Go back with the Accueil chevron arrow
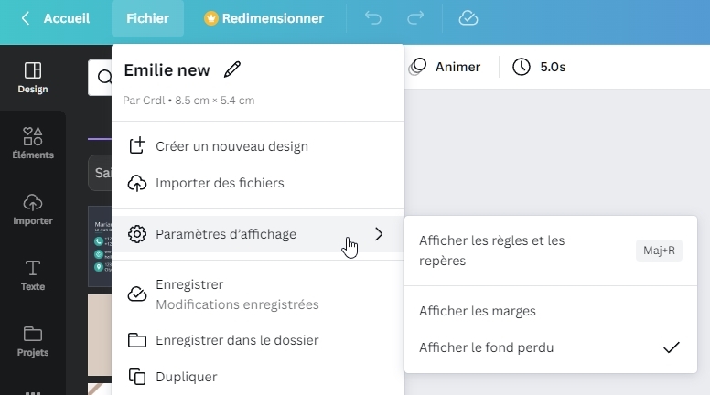Image resolution: width=710 pixels, height=395 pixels. coord(26,18)
